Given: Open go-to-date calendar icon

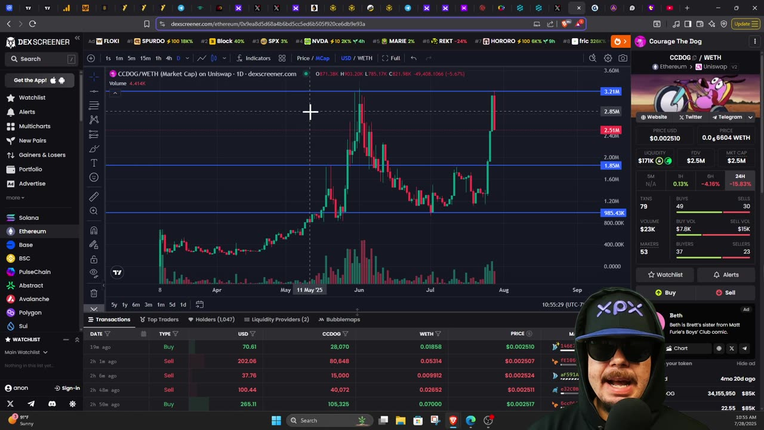Looking at the screenshot, I should coord(199,305).
